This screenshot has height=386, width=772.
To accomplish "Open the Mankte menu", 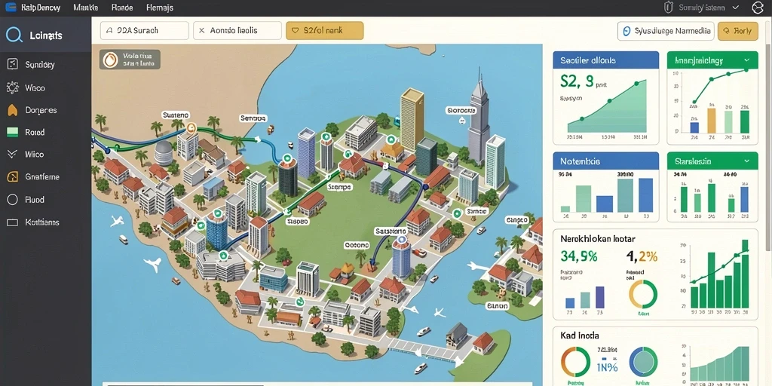I will click(x=86, y=8).
